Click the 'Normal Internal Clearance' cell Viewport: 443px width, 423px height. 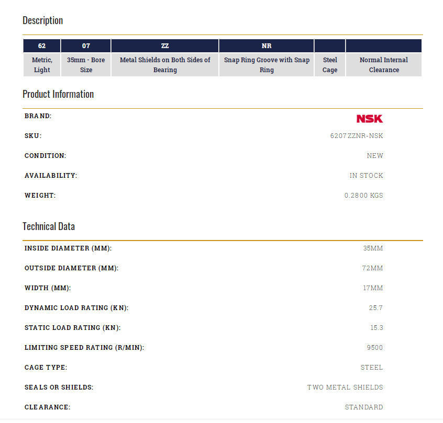click(x=384, y=65)
